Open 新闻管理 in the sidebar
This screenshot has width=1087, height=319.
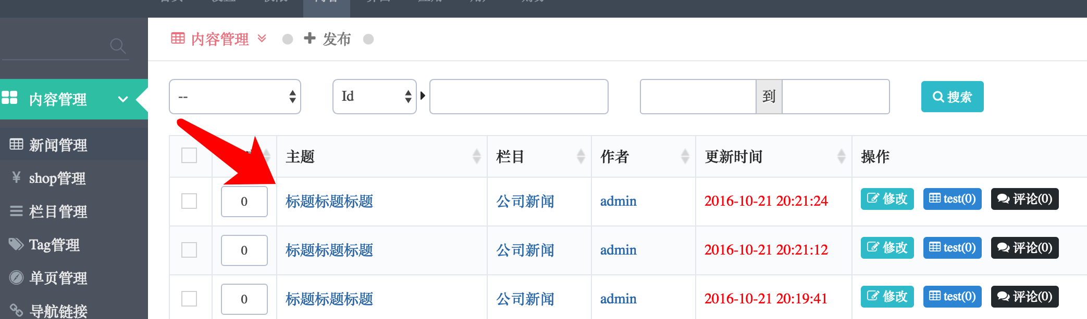click(57, 145)
